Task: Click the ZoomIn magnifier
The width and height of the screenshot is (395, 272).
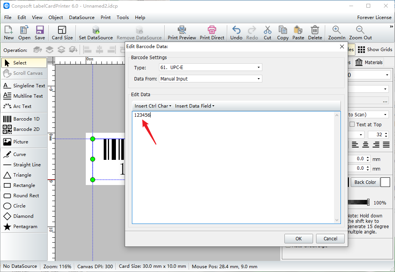Action: [x=337, y=33]
